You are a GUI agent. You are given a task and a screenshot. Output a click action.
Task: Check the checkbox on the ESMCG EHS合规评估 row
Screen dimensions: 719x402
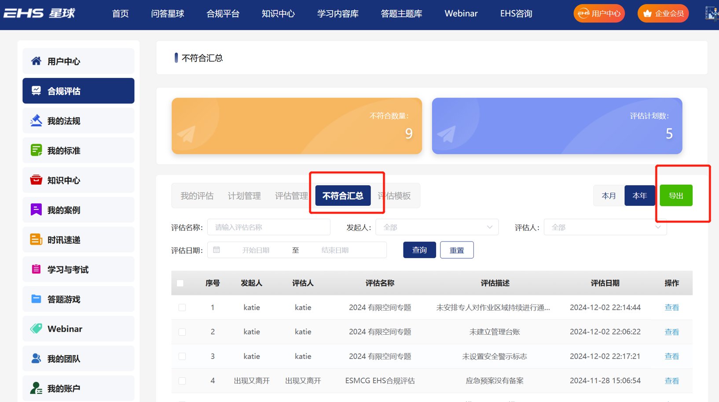point(182,381)
